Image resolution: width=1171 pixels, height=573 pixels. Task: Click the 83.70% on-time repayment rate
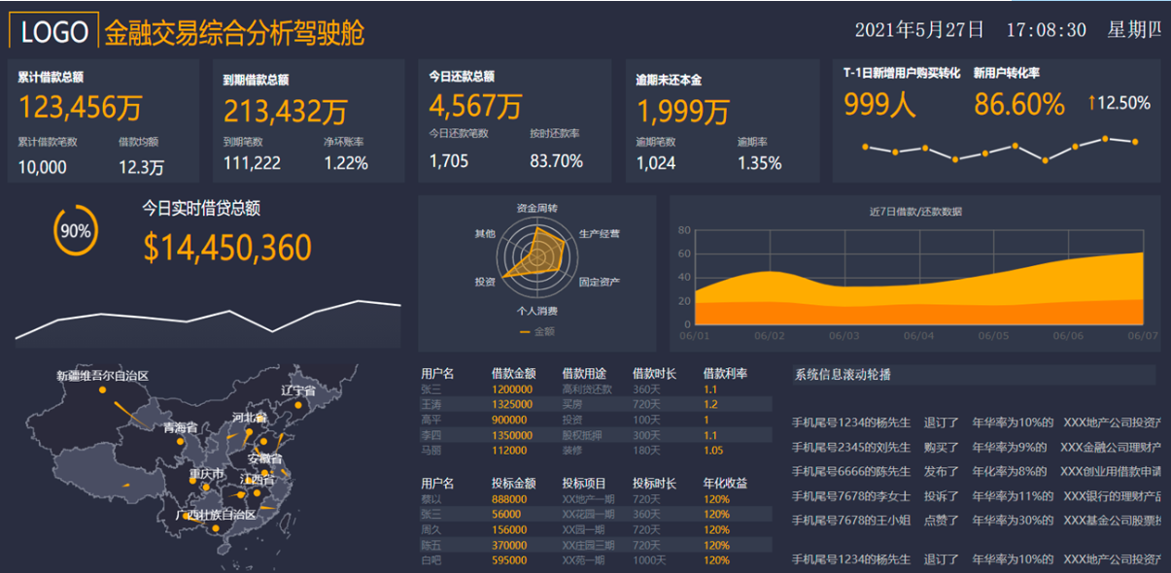click(556, 160)
